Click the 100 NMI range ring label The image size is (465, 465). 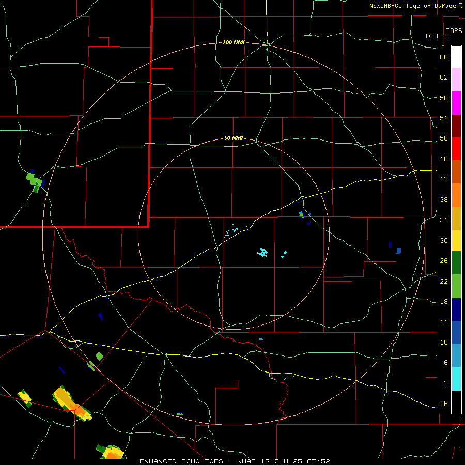tap(234, 43)
